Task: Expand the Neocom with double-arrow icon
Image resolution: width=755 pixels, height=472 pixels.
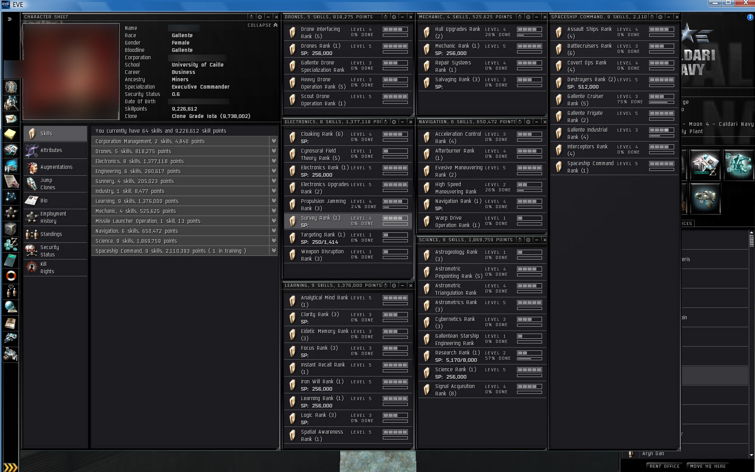Action: (9, 19)
